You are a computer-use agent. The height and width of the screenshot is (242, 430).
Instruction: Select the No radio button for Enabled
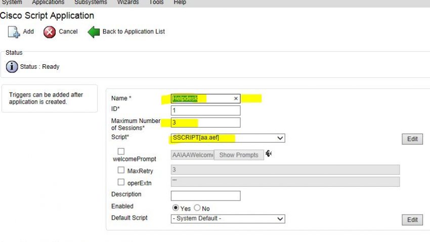click(x=197, y=208)
